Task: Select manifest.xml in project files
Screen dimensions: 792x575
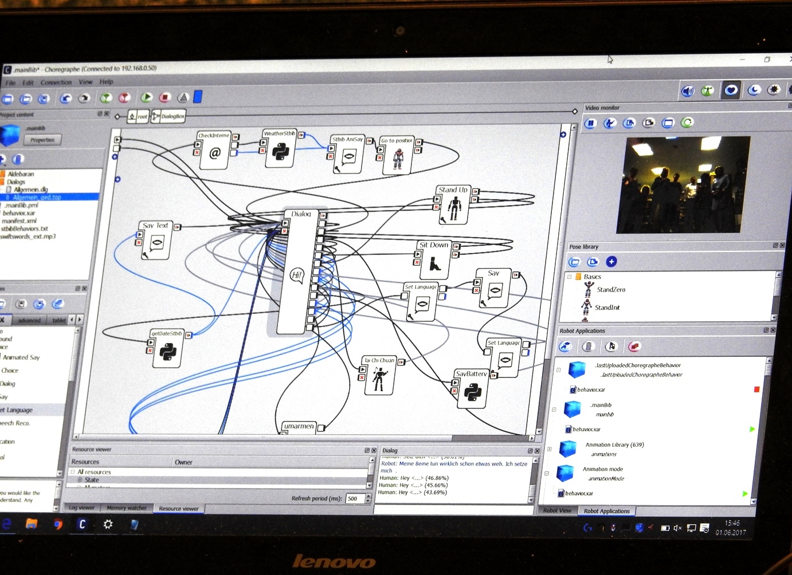Action: point(19,220)
